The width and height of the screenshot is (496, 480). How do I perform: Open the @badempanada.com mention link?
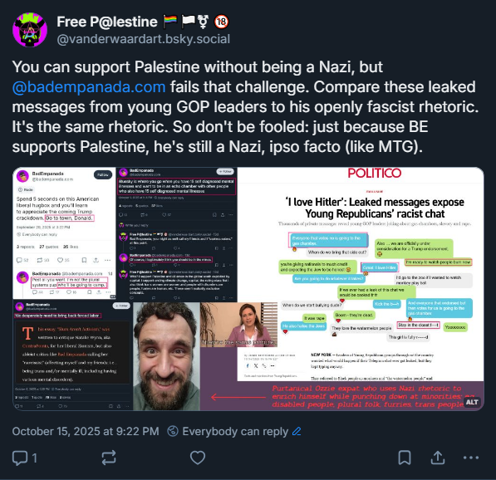point(89,87)
